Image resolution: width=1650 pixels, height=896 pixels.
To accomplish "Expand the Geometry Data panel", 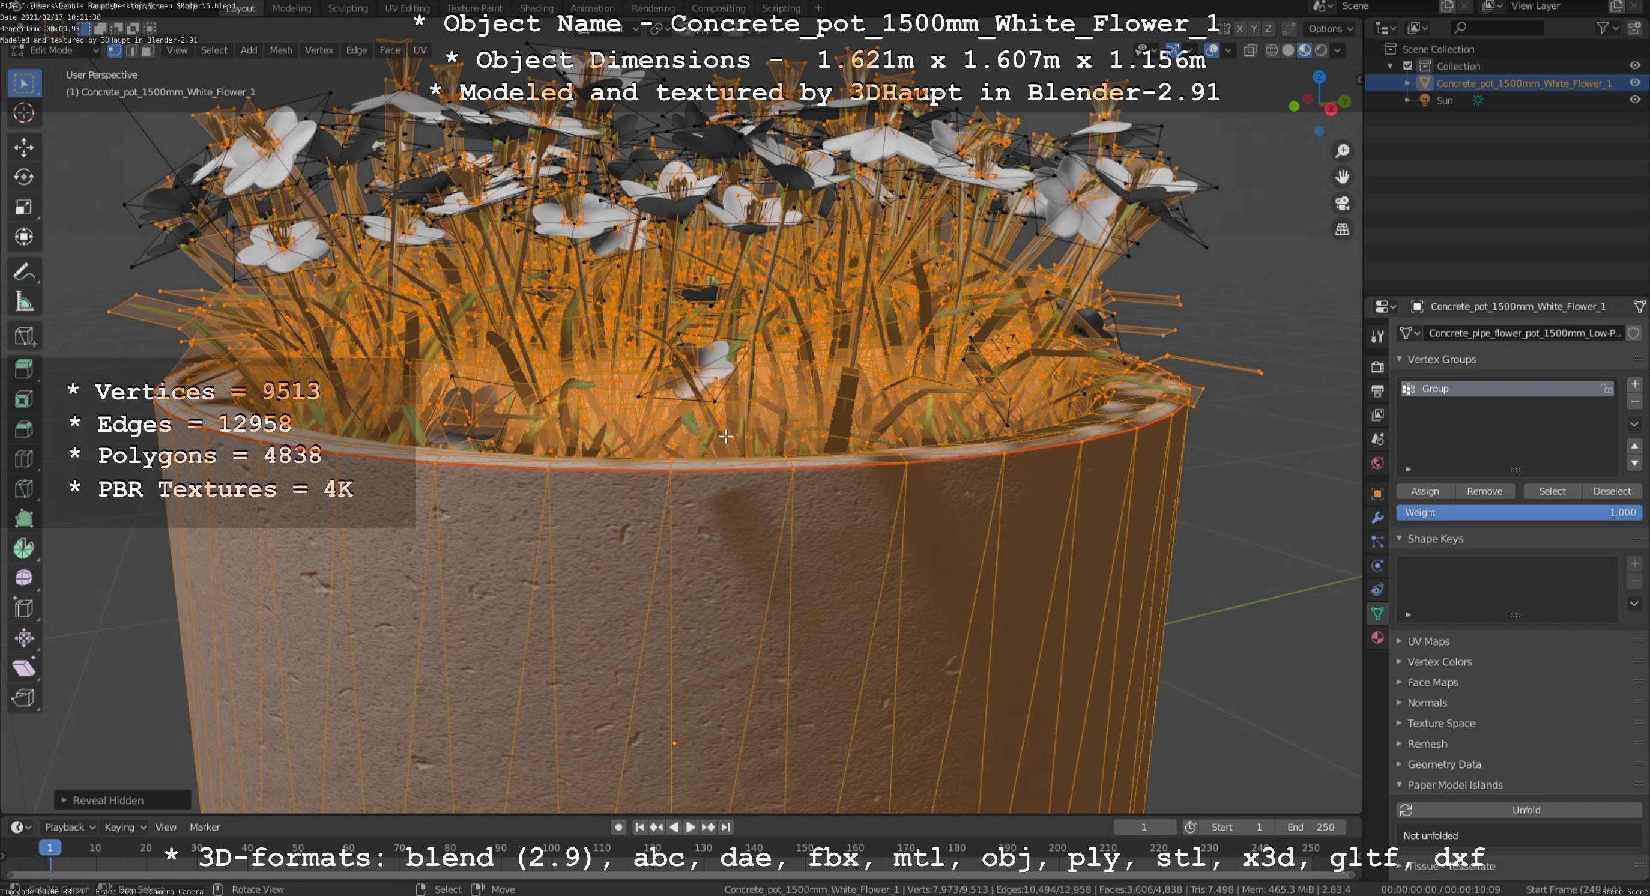I will tap(1443, 764).
